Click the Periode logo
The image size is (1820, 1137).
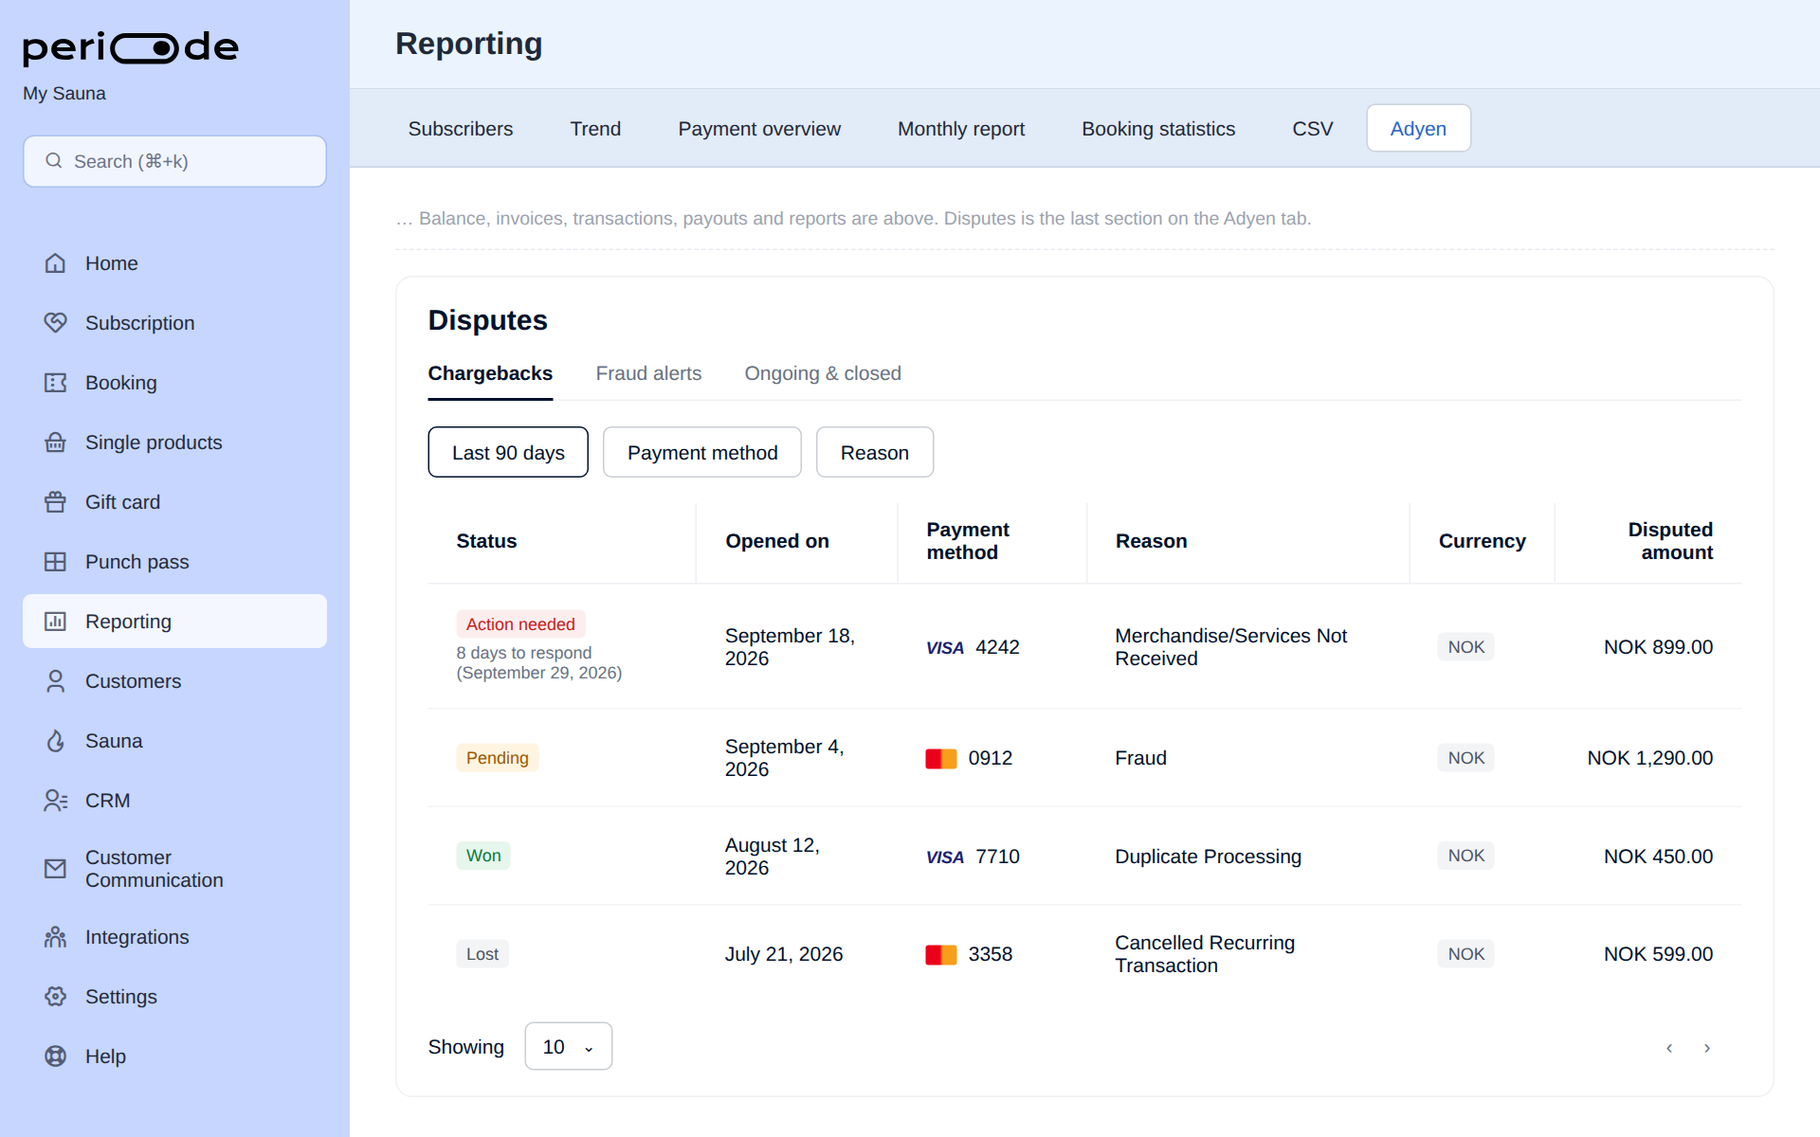[x=131, y=47]
